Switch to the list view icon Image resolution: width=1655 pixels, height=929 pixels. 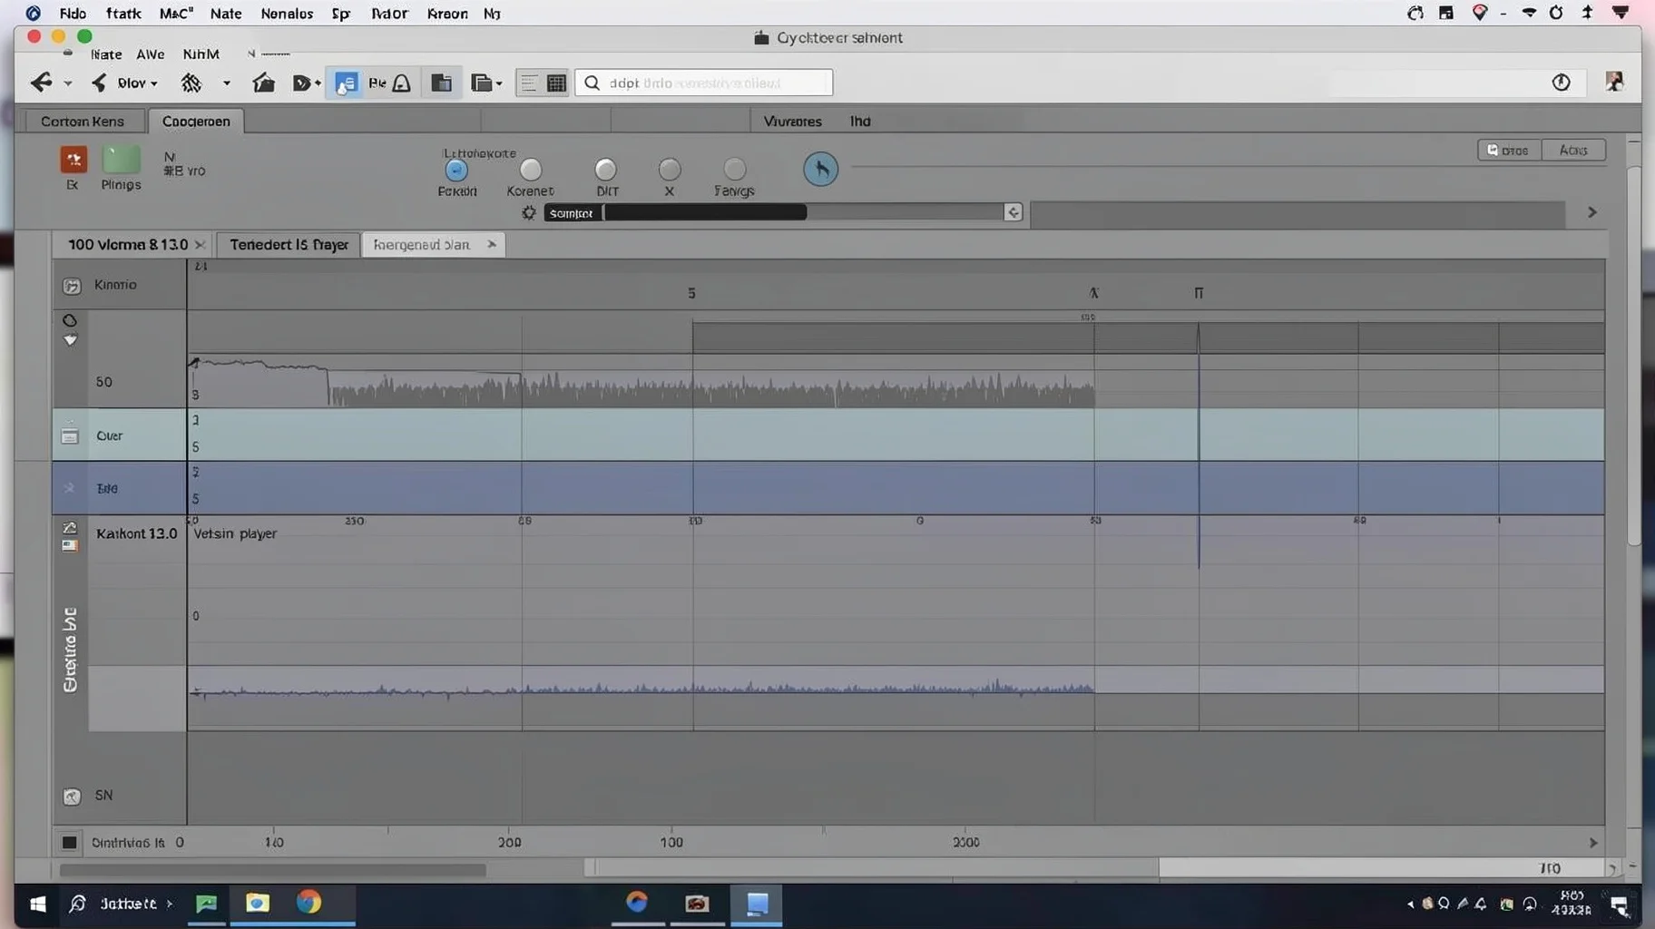[529, 83]
